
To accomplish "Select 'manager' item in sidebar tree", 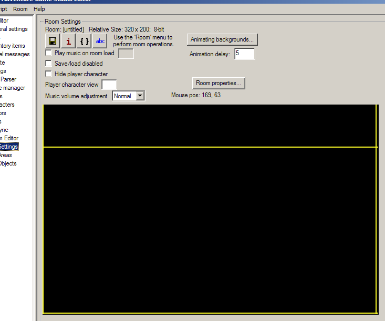I will click(13, 88).
